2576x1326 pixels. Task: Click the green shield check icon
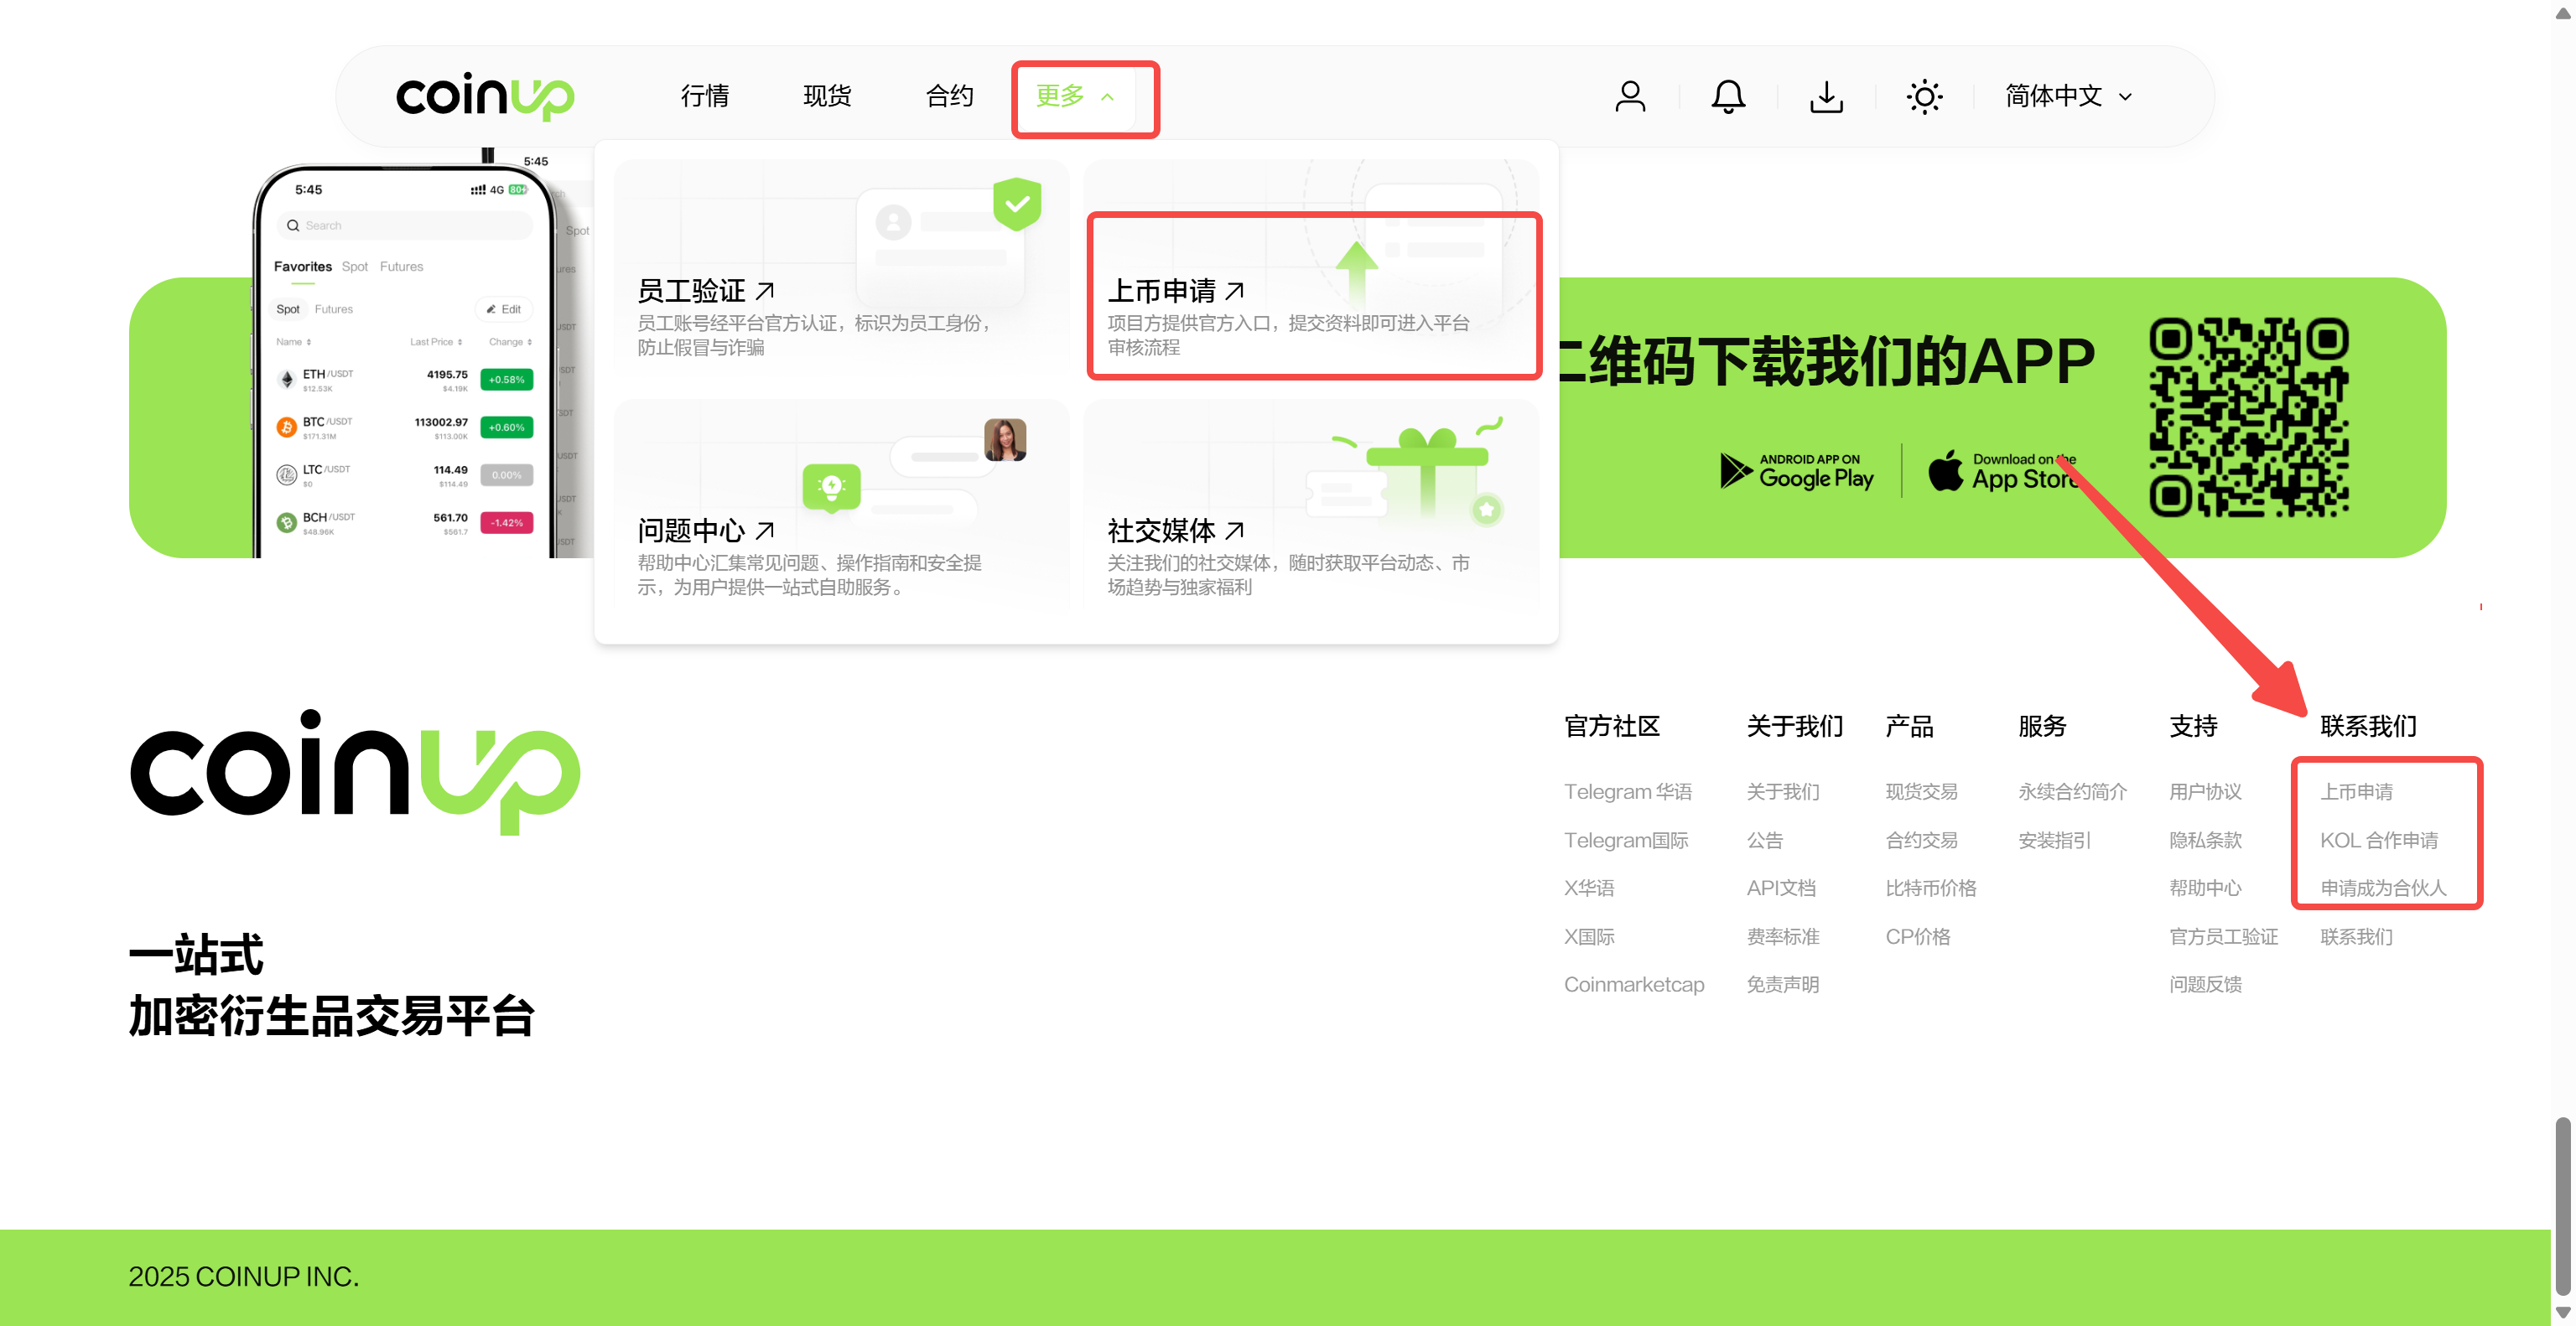point(1017,204)
